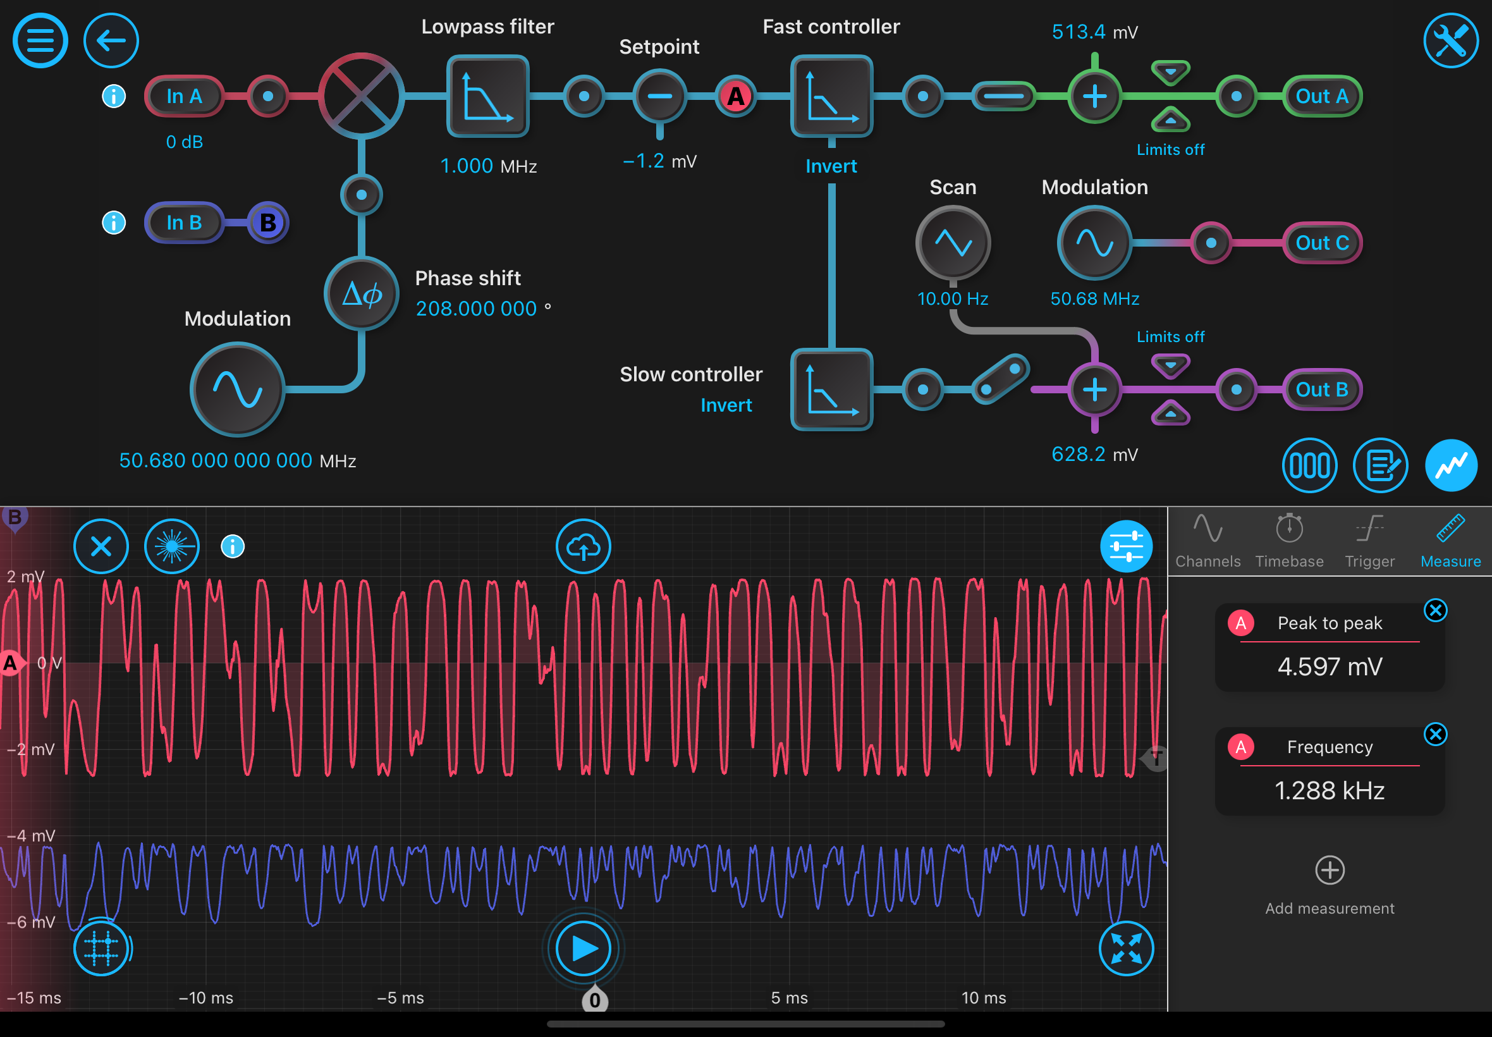Add cursors with the grid icon
The height and width of the screenshot is (1037, 1492).
coord(101,948)
